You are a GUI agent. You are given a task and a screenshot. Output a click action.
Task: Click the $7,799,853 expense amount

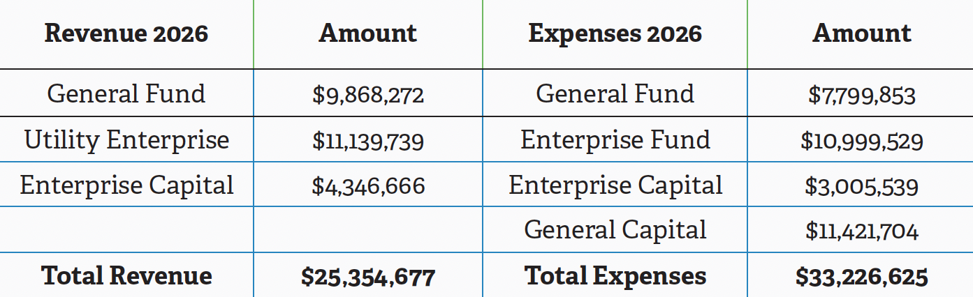(861, 95)
